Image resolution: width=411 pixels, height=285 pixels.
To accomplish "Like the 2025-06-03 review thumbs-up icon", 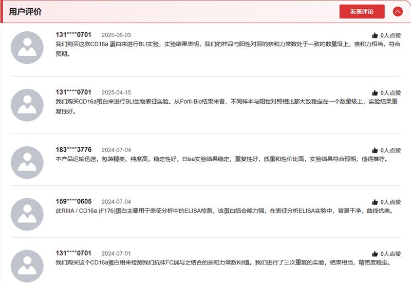I will (375, 35).
